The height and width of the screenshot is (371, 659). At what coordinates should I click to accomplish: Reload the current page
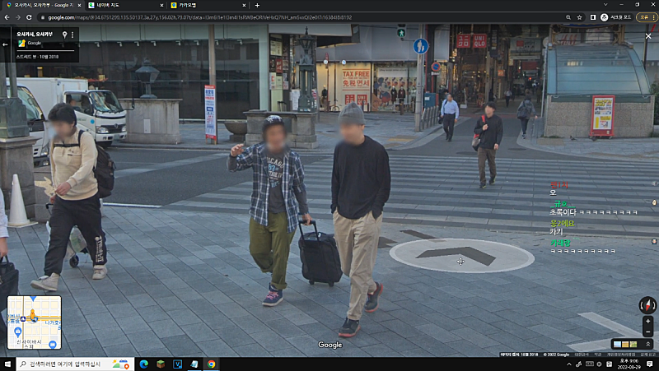[x=29, y=17]
